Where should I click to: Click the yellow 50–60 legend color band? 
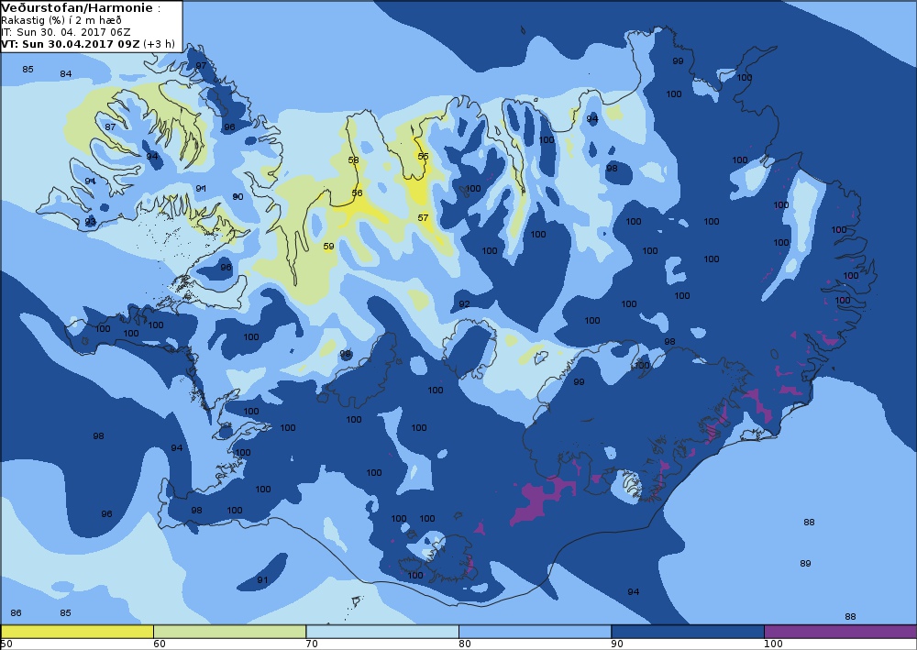(x=77, y=632)
